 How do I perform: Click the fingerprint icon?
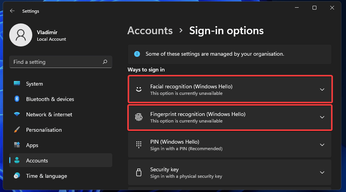click(x=139, y=117)
